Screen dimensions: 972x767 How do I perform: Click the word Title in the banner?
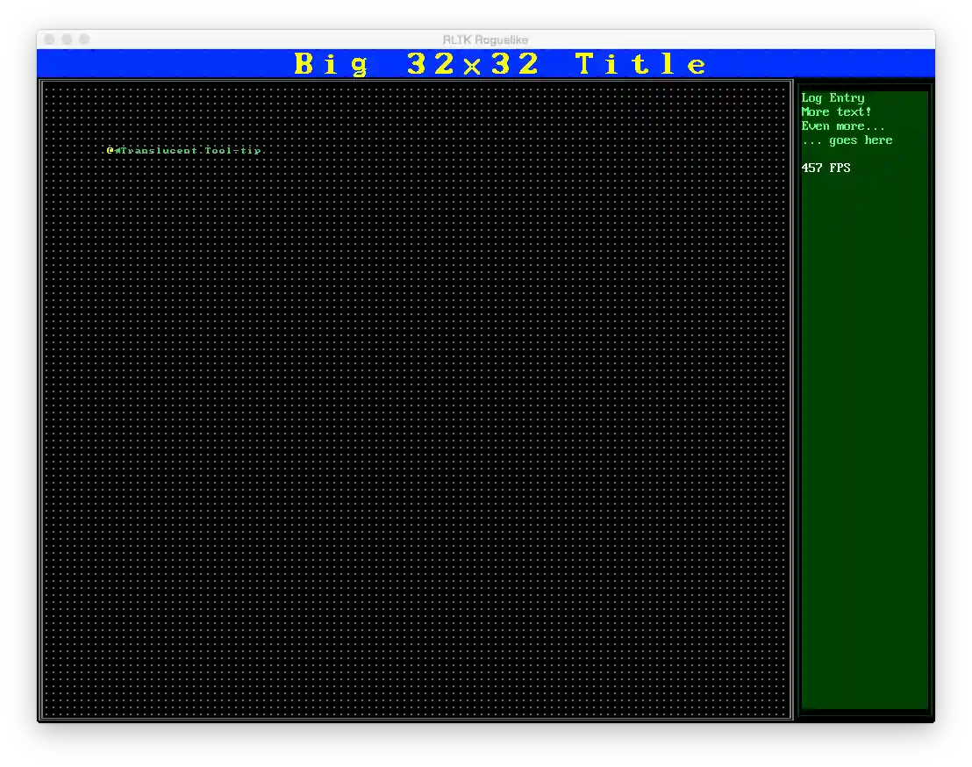[641, 64]
